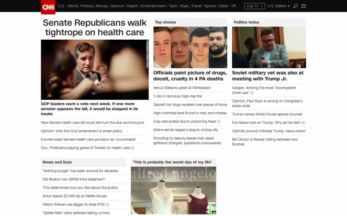Open Airline sends rapper's dog story
The width and height of the screenshot is (347, 216).
click(186, 130)
